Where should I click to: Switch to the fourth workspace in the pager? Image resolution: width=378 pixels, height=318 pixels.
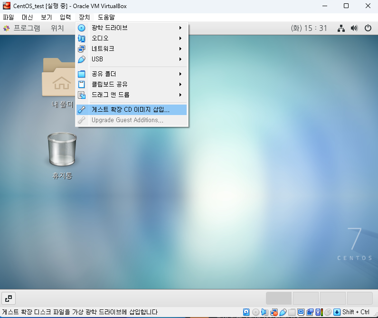click(x=359, y=298)
